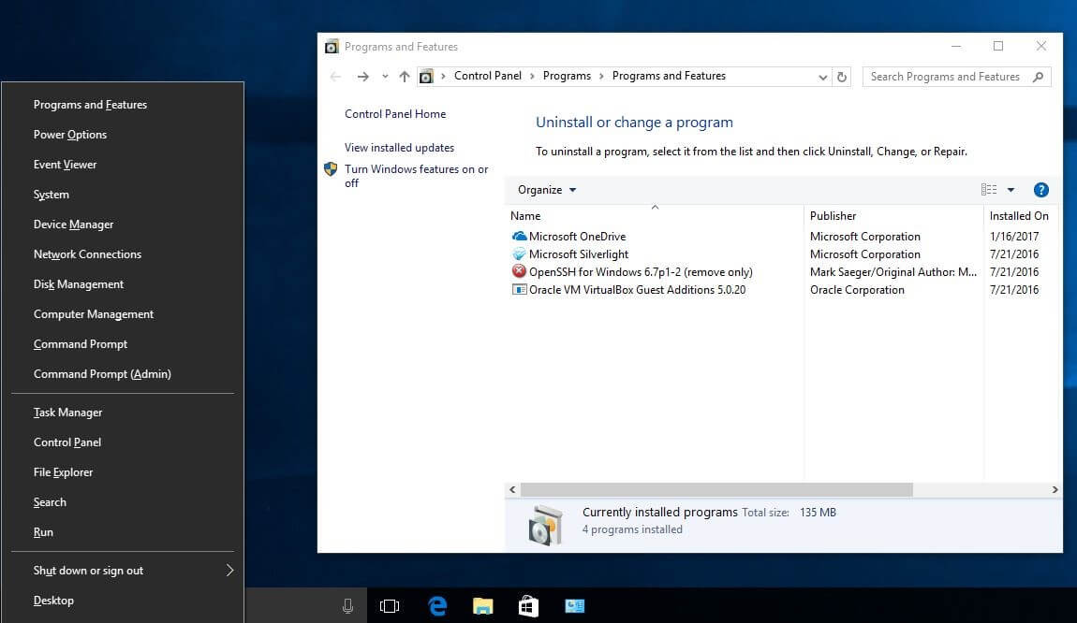The image size is (1077, 623).
Task: Click the Programs breadcrumb segment
Action: coord(567,76)
